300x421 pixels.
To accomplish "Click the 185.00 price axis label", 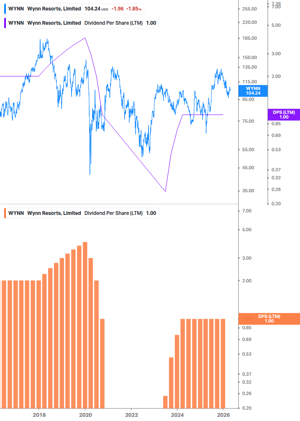I will point(250,38).
